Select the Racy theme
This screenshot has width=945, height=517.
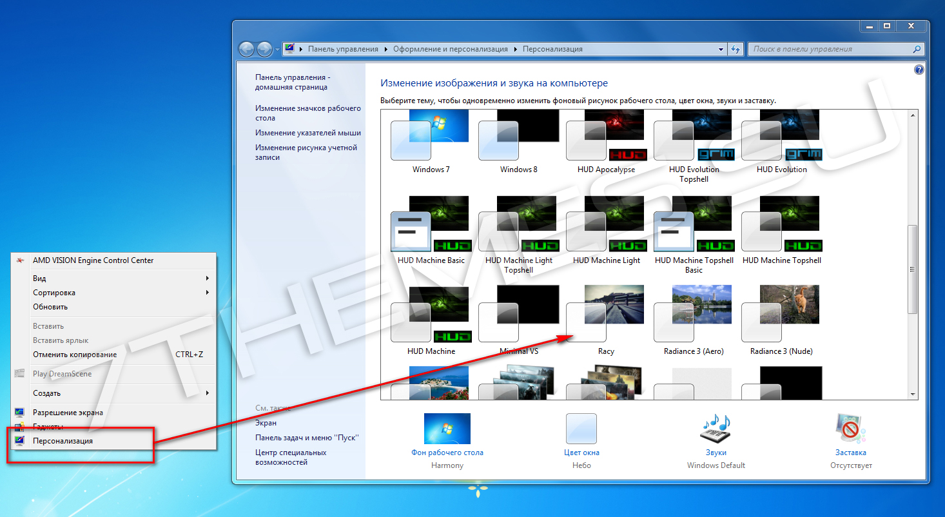(x=605, y=315)
